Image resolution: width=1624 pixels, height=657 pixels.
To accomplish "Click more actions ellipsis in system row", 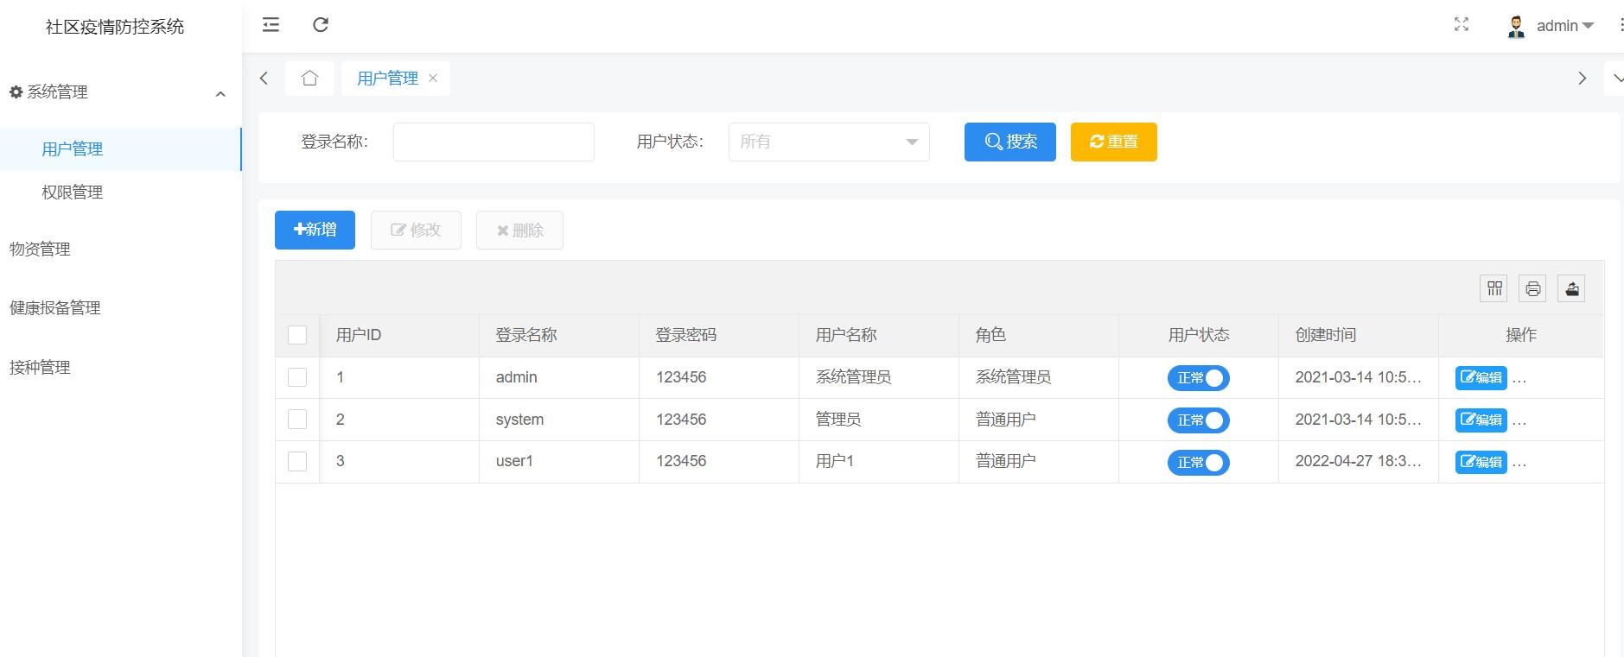I will 1519,422.
